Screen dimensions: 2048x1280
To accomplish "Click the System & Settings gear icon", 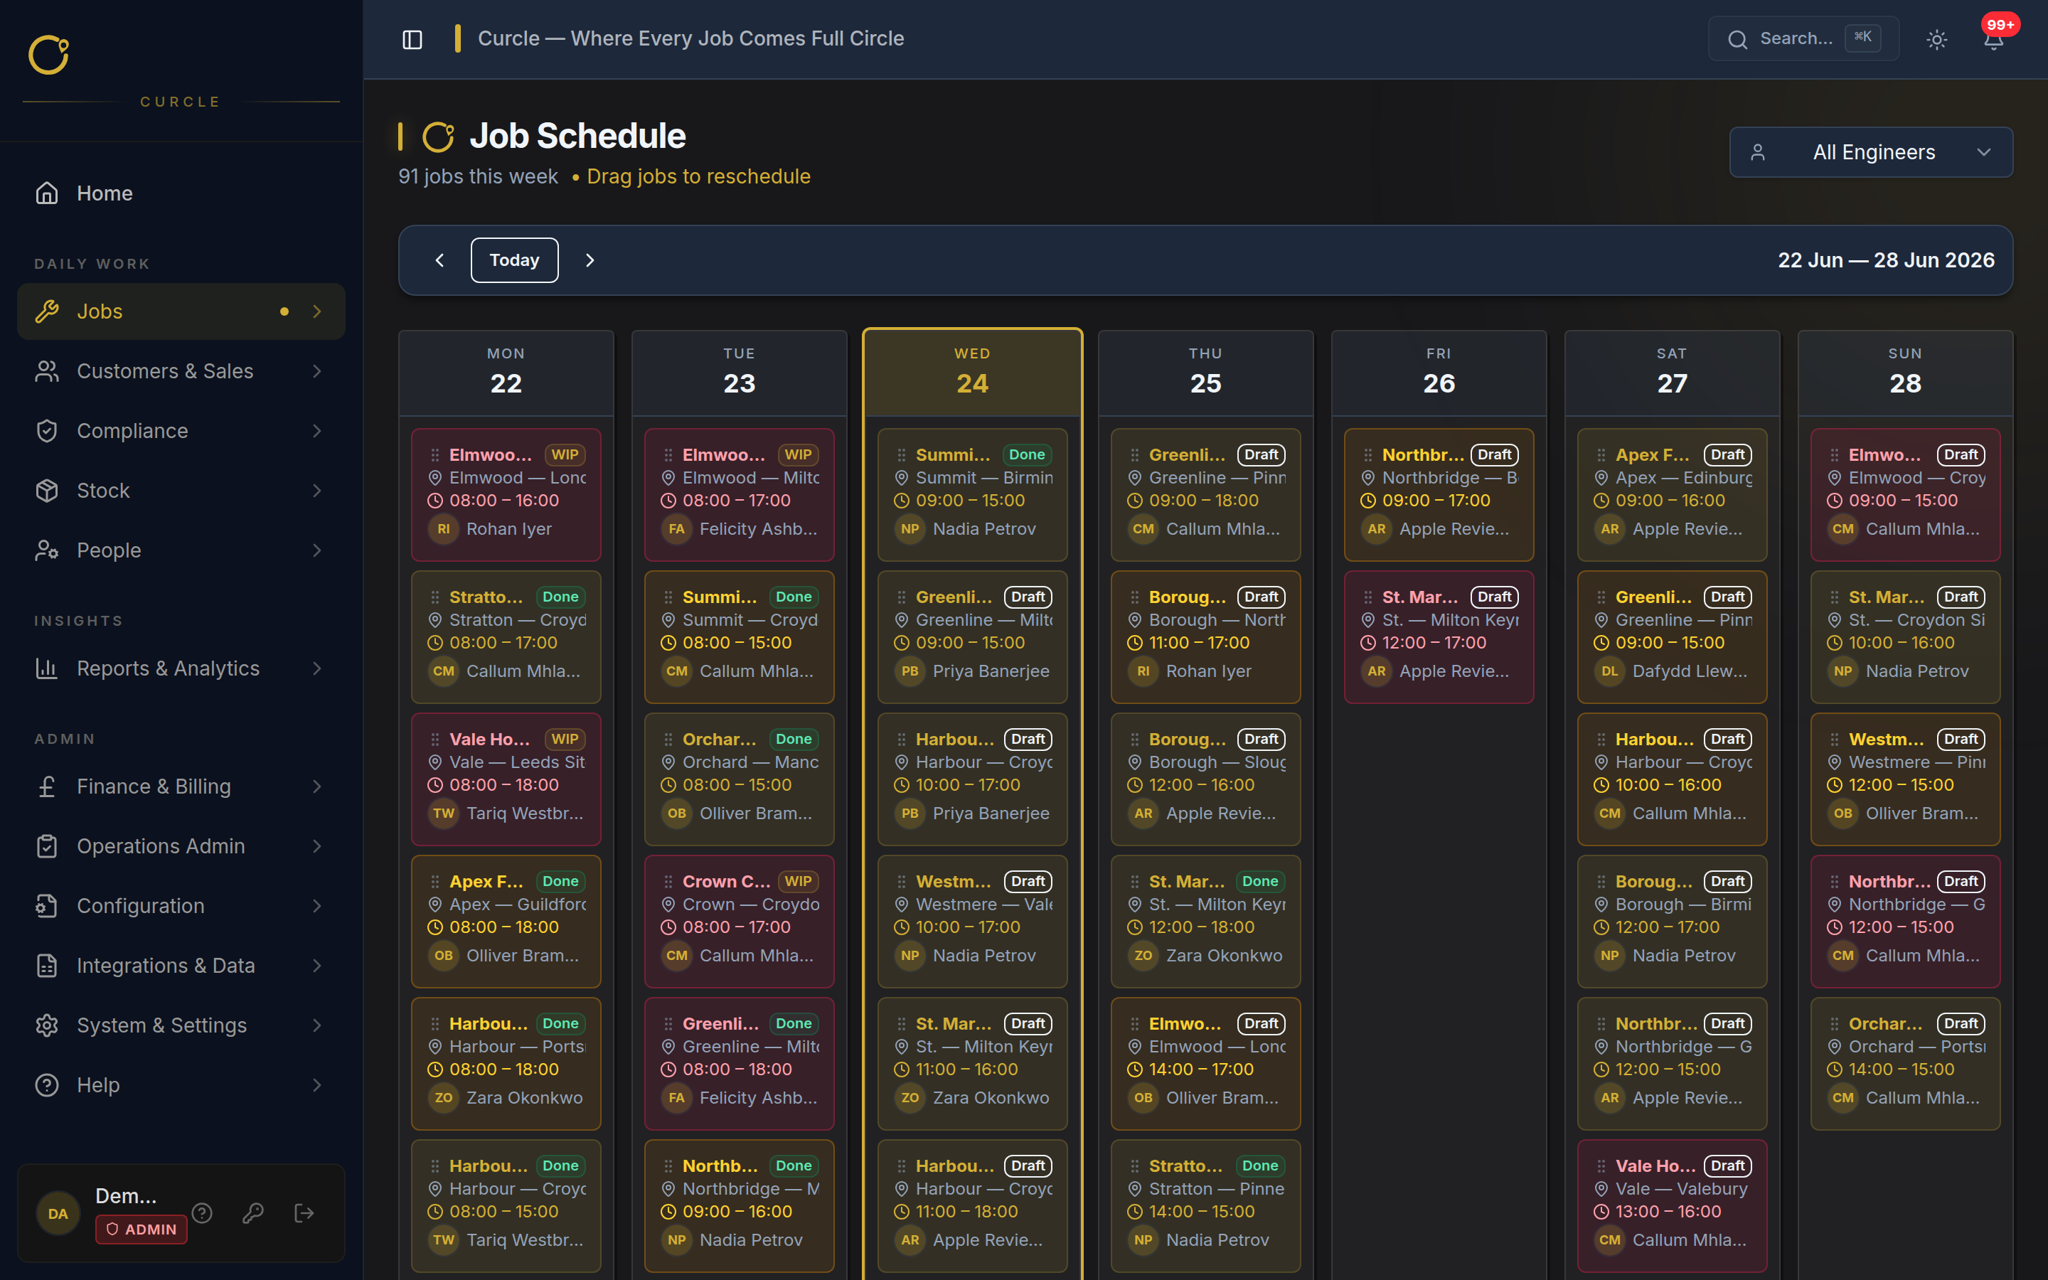I will (46, 1025).
